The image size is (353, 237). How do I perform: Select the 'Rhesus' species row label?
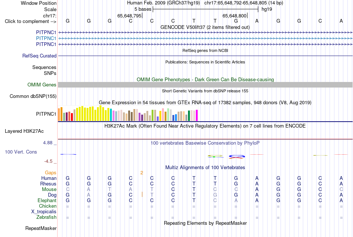(x=48, y=184)
